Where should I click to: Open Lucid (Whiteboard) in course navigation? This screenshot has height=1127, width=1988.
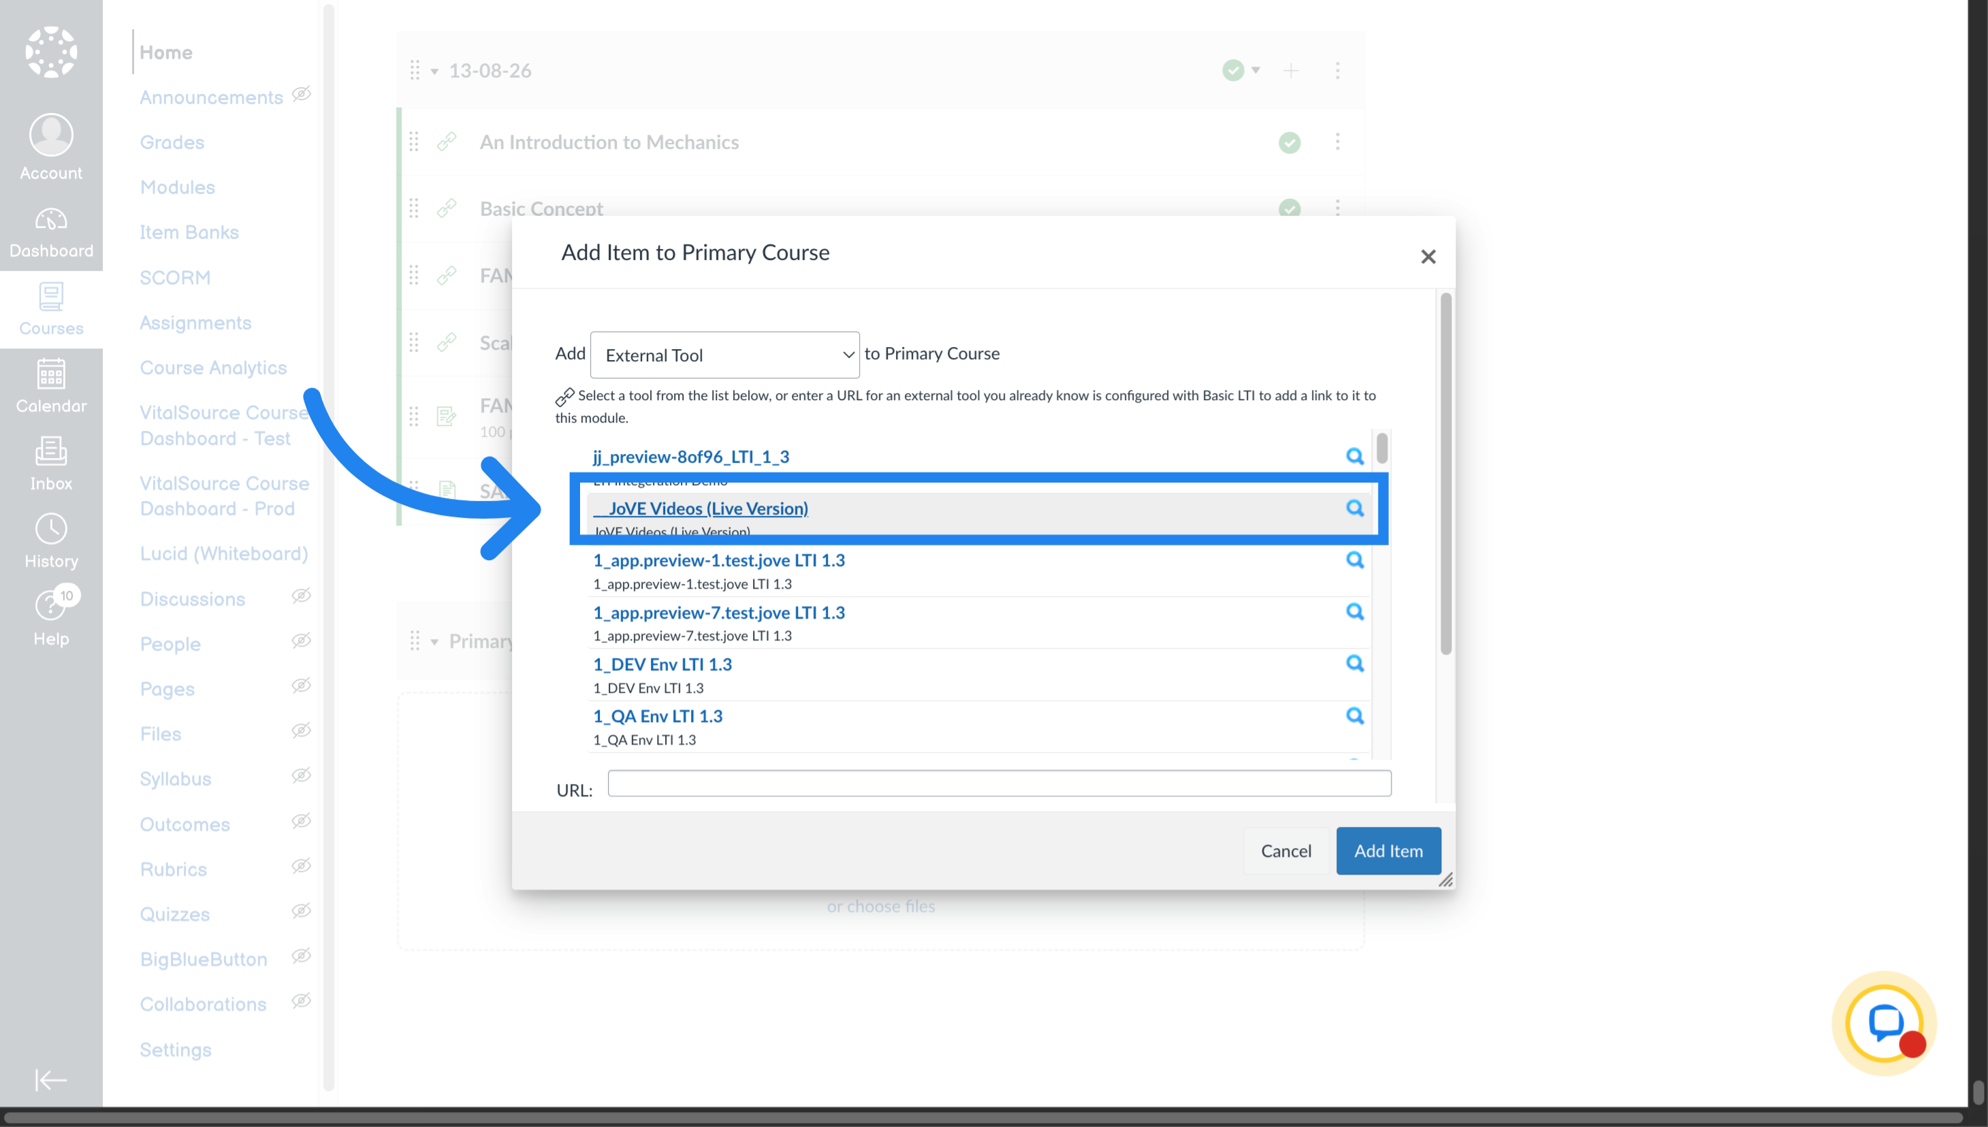click(x=224, y=553)
